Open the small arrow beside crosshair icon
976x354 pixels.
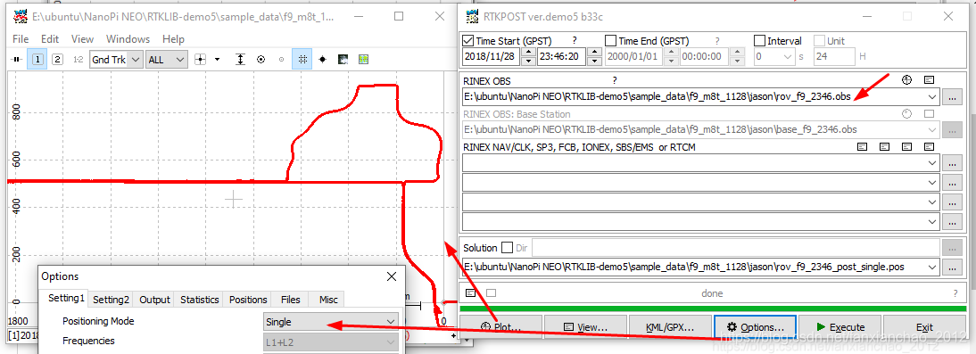click(217, 60)
